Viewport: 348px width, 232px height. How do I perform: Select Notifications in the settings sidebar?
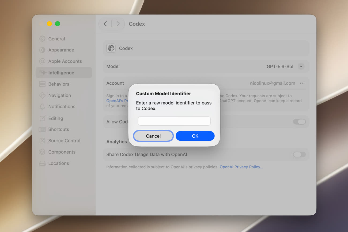pyautogui.click(x=64, y=107)
